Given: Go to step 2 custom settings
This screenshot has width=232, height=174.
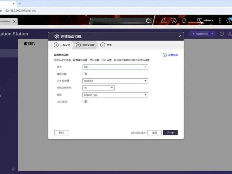Looking at the screenshot, I should (x=85, y=45).
